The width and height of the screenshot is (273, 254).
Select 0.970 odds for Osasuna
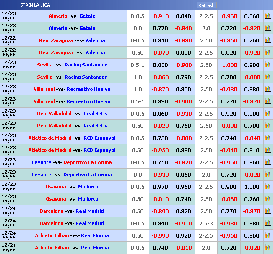(160, 187)
